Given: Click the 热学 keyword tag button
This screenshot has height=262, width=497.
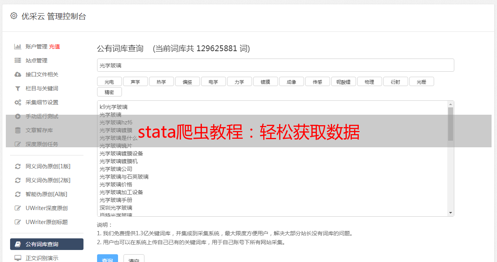Looking at the screenshot, I should coord(161,81).
